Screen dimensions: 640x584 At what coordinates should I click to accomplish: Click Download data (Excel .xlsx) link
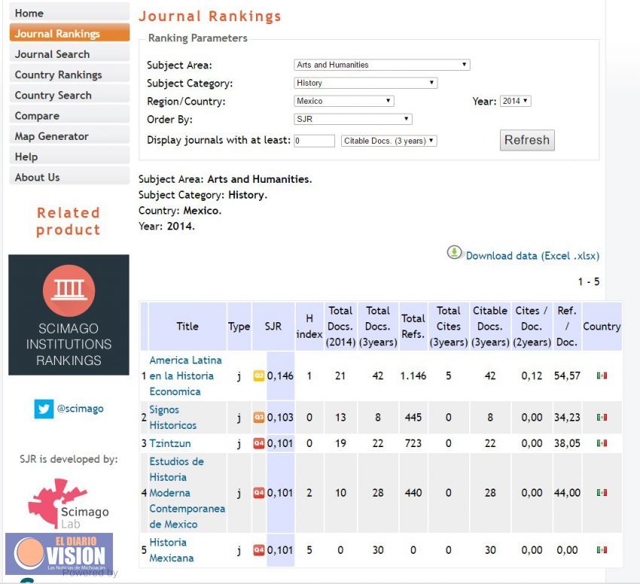click(532, 255)
